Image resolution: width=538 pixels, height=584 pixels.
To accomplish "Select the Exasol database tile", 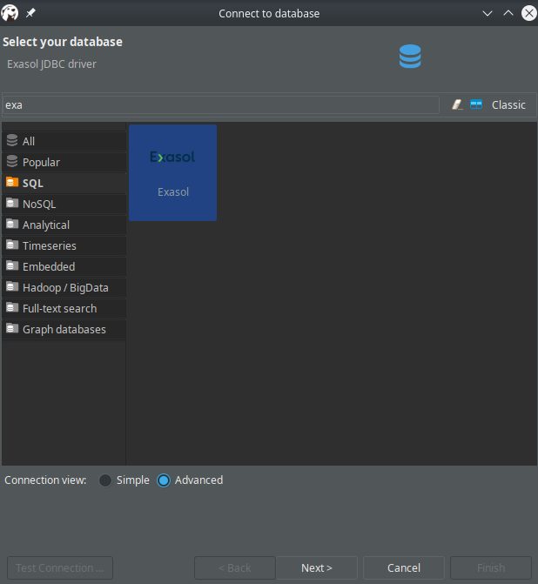I will pos(173,173).
